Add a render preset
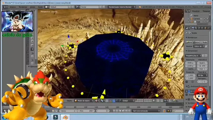This screenshot has height=120, width=213. pos(203,56)
